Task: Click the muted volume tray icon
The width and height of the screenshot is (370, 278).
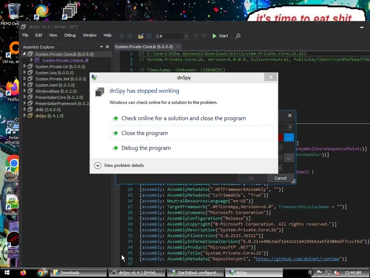Action: click(337, 273)
